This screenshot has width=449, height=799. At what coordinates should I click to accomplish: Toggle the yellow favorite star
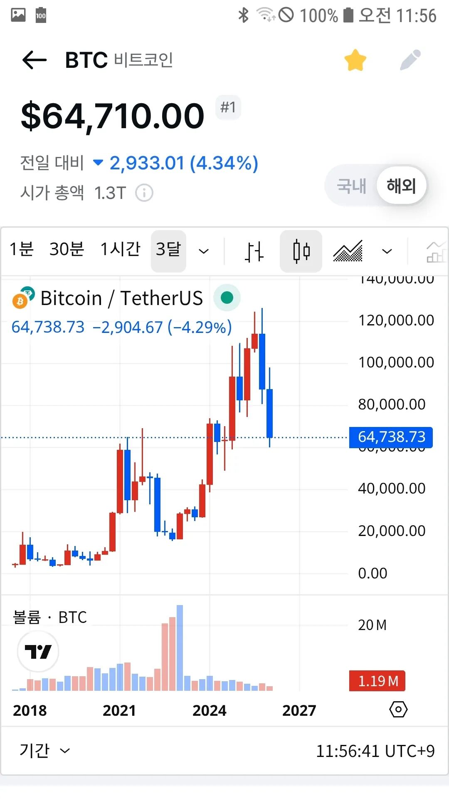[x=355, y=60]
